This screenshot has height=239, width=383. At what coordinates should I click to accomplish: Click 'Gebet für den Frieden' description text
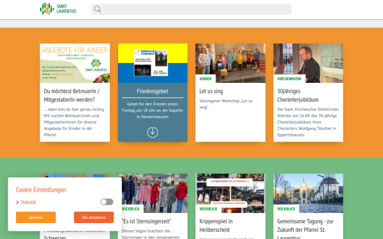click(x=153, y=110)
